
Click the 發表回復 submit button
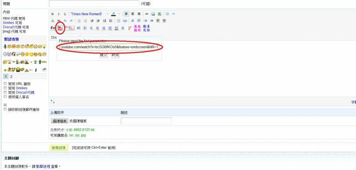(59, 148)
